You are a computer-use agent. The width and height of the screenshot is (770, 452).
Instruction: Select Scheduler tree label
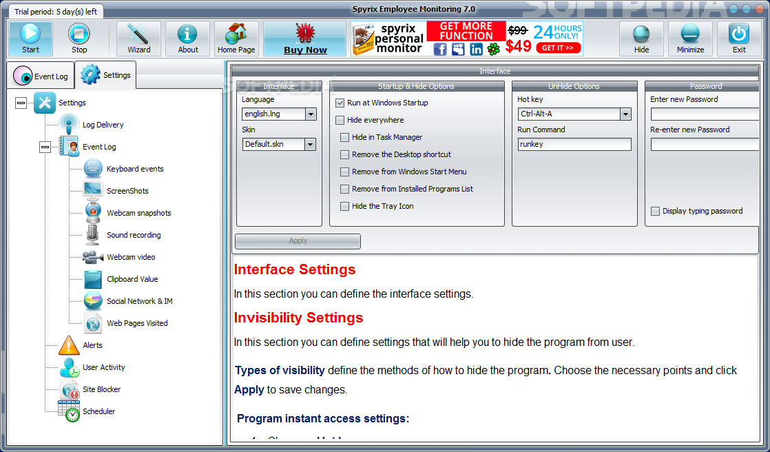click(98, 411)
